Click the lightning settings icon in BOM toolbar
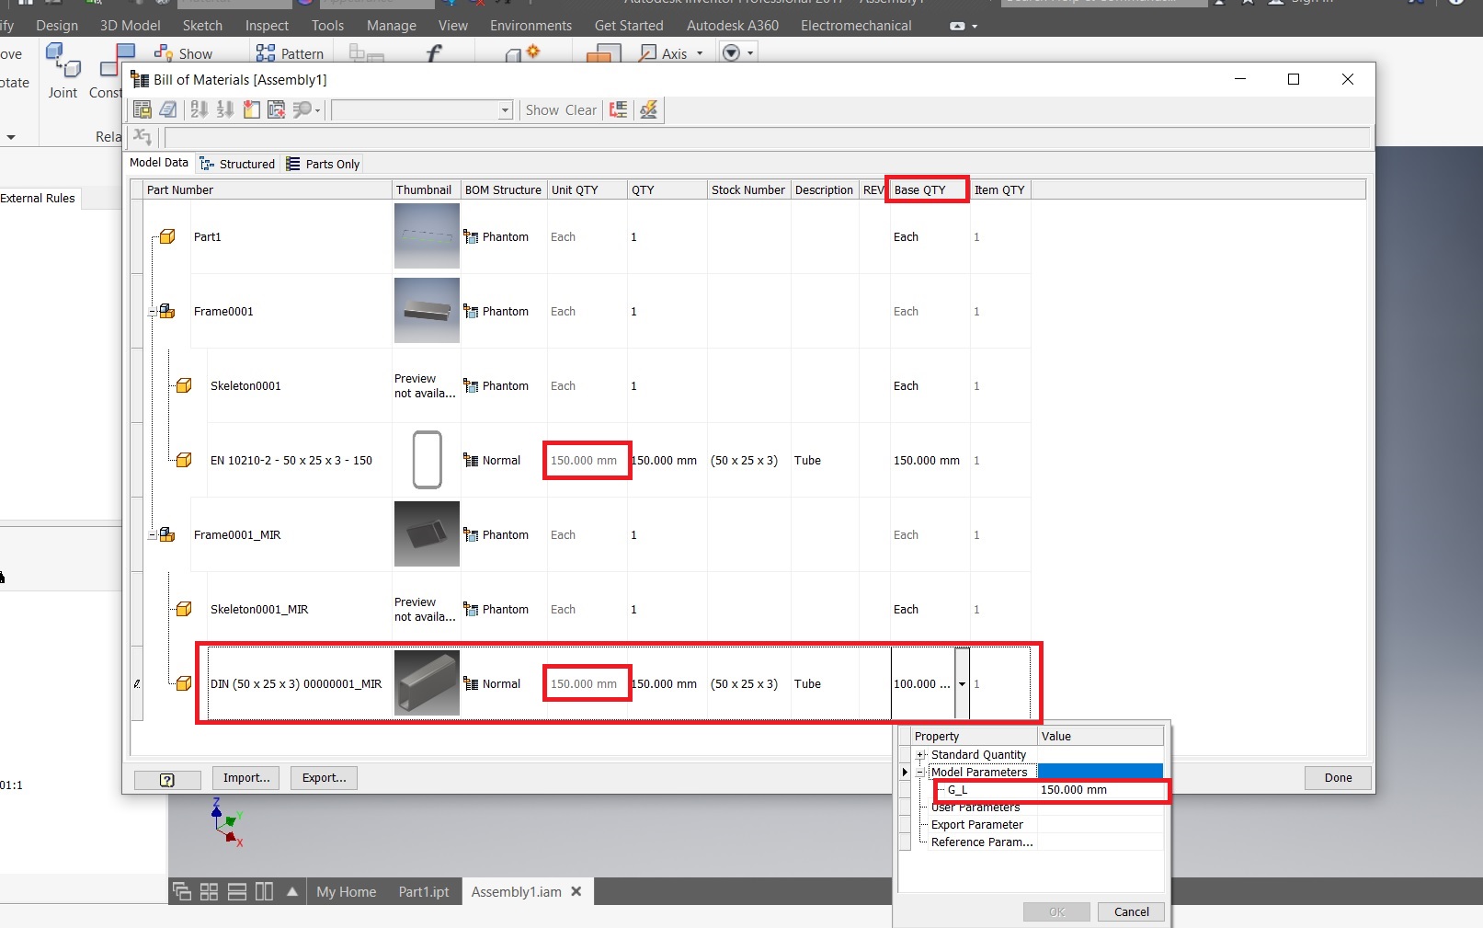 point(649,110)
